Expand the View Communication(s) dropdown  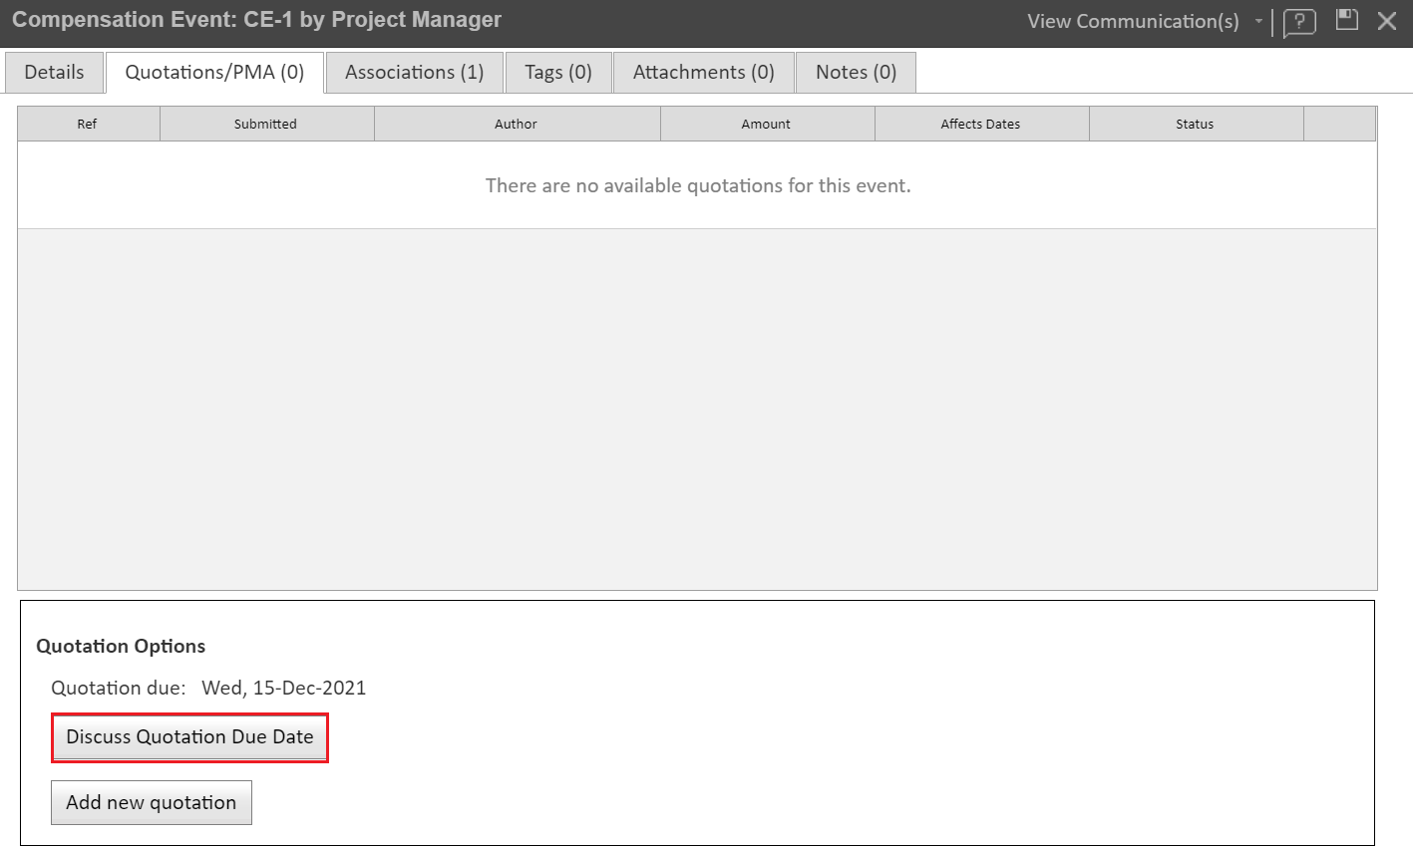[x=1133, y=21]
